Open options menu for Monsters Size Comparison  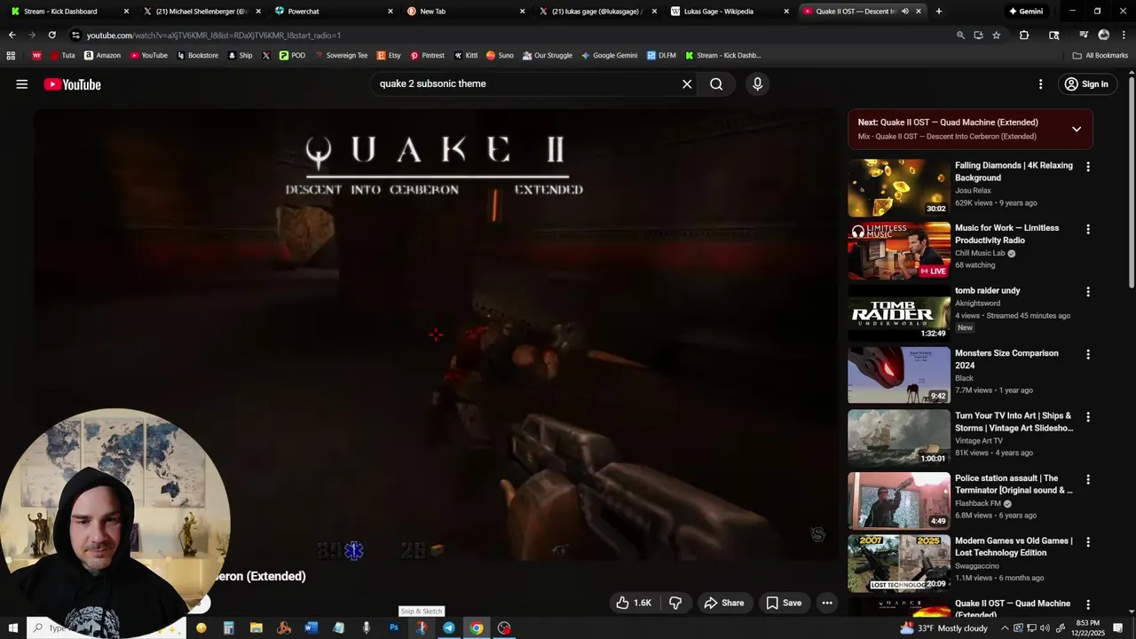click(1088, 354)
